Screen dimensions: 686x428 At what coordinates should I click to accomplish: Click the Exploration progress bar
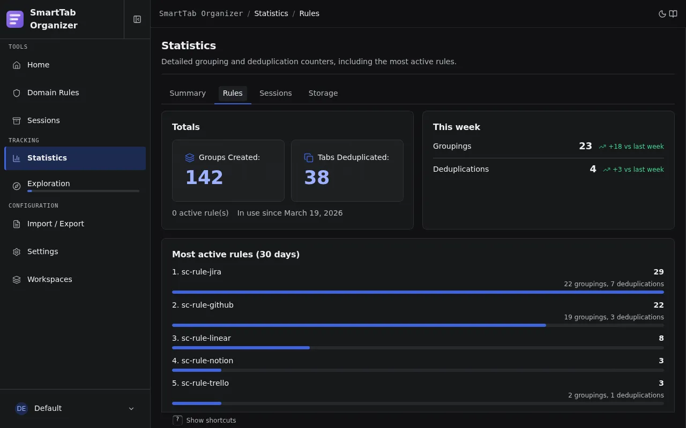(83, 191)
